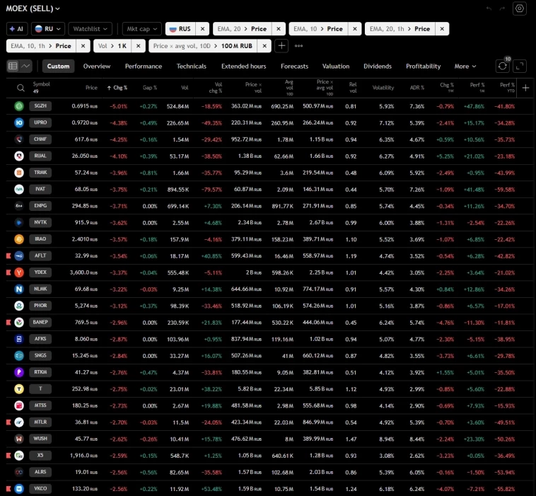Click the IRAO company logo icon
The height and width of the screenshot is (496, 536).
point(19,239)
